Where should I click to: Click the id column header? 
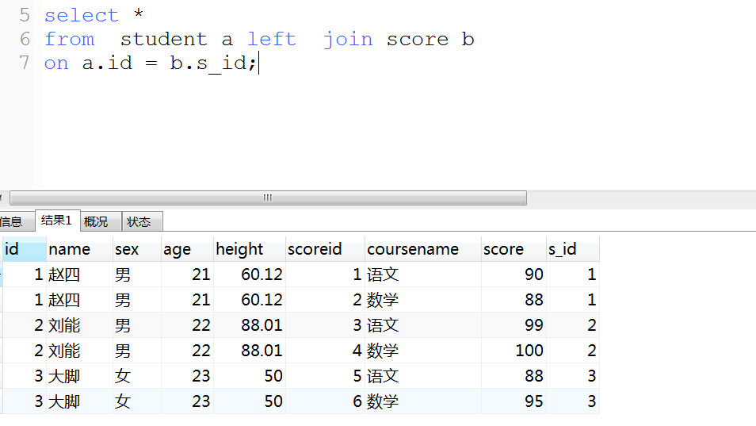24,249
